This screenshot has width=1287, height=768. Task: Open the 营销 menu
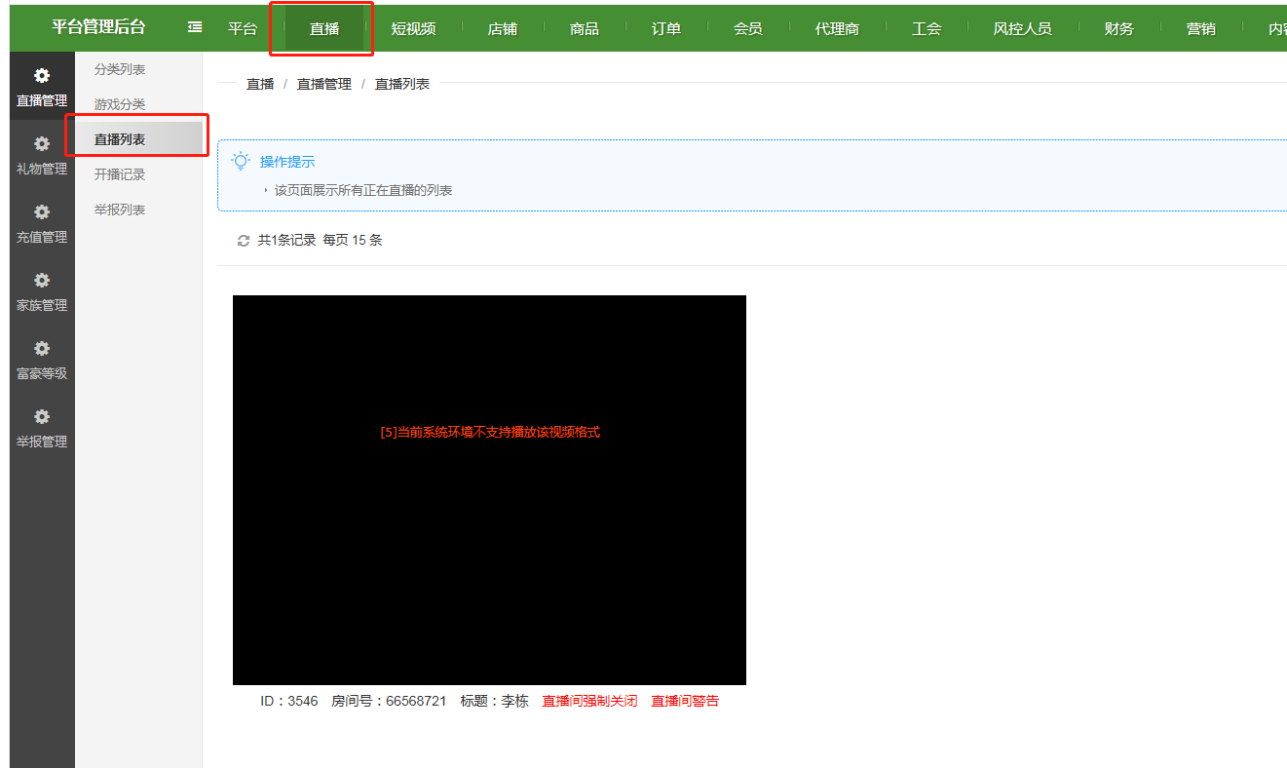(1201, 28)
